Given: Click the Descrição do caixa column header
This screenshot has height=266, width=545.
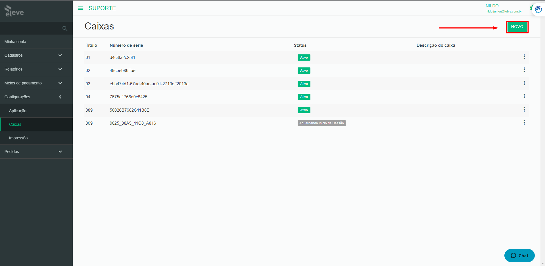Looking at the screenshot, I should [436, 45].
